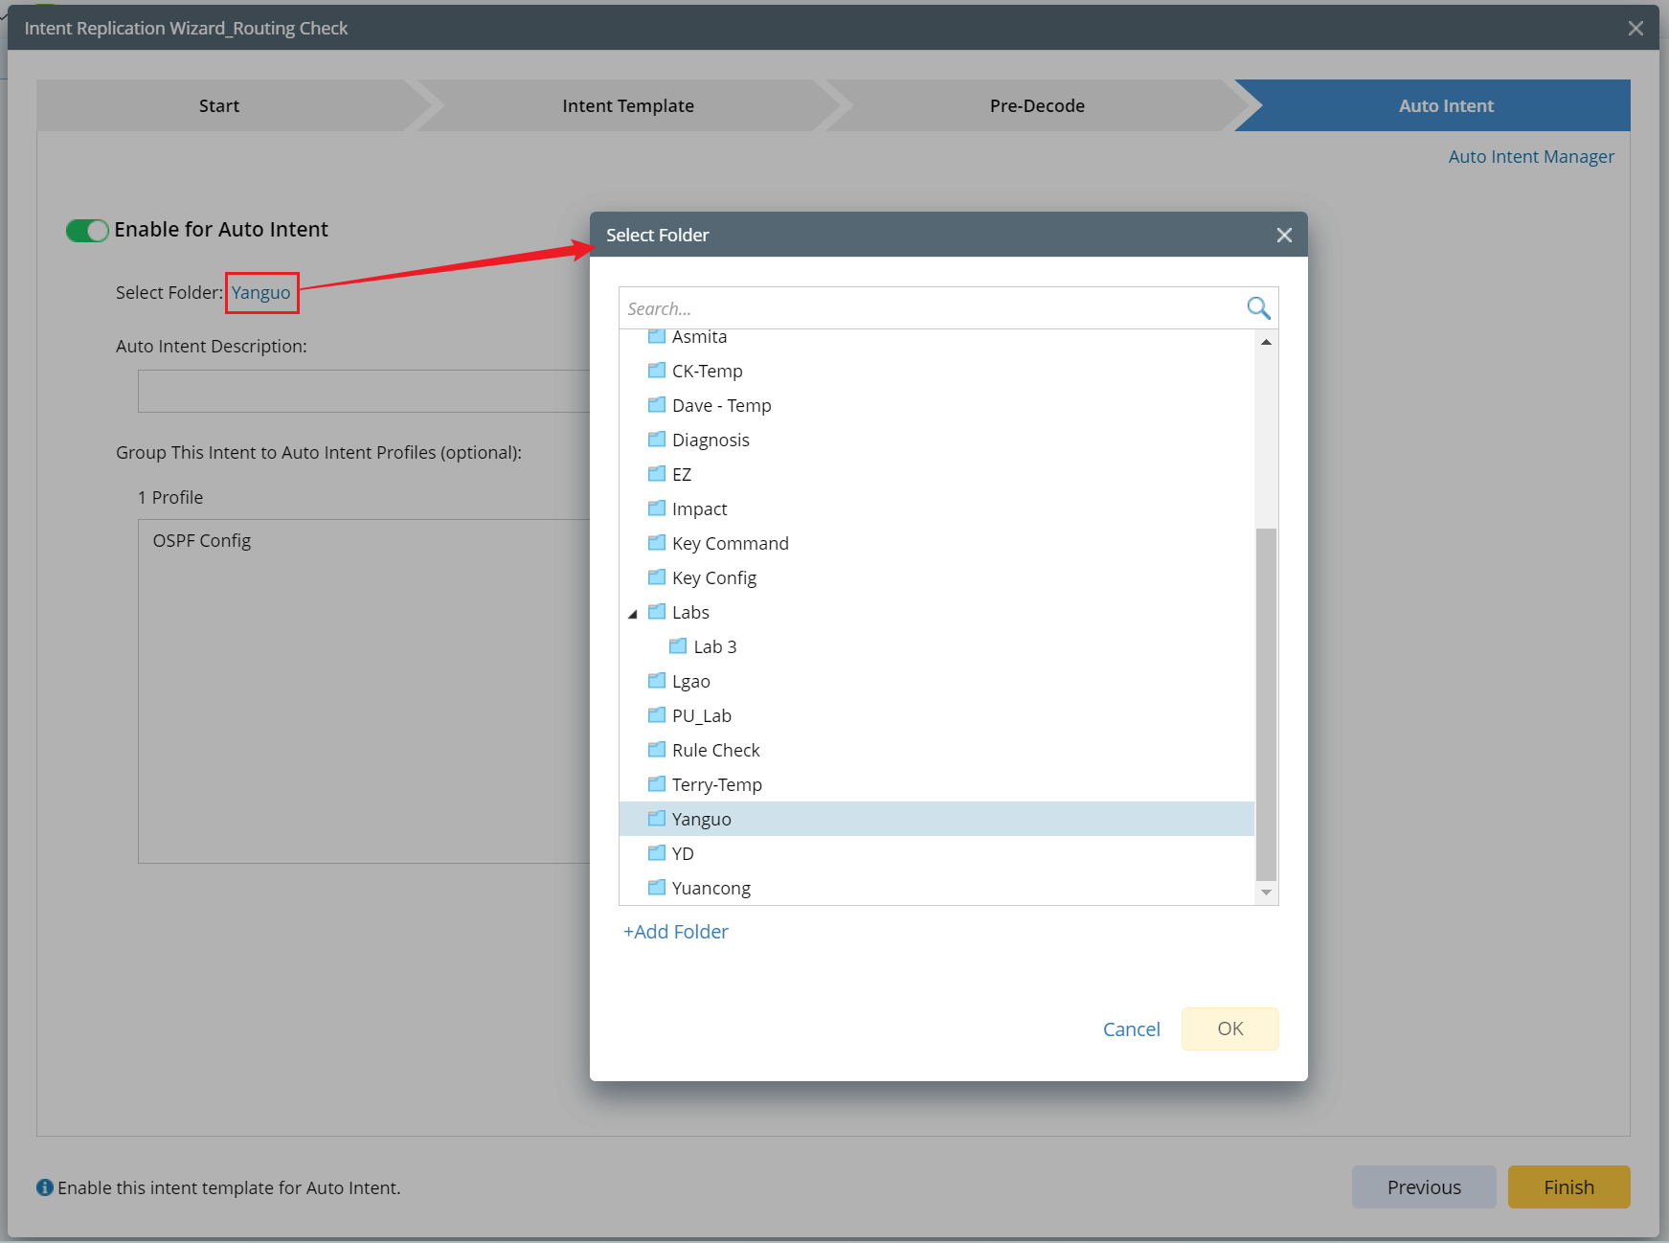Click the folder Search input field
Screen dimensions: 1669x1243
[x=929, y=308]
